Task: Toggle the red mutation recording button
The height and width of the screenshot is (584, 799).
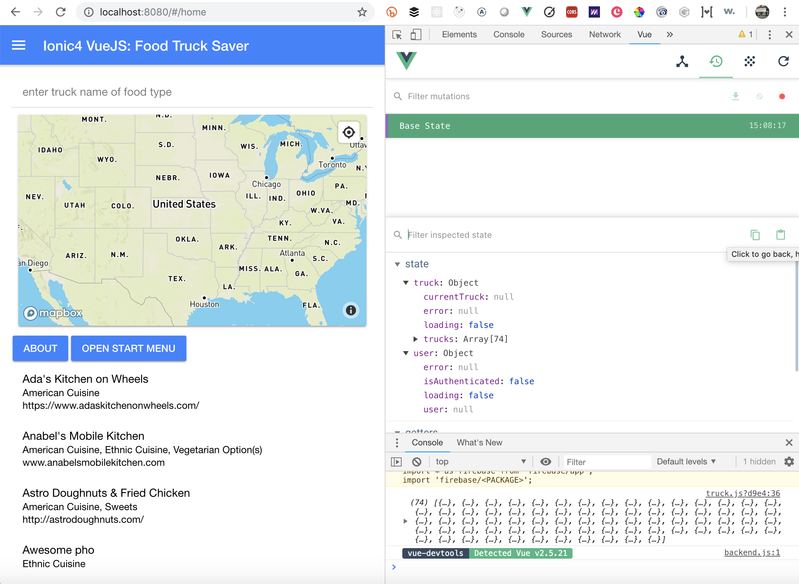Action: pyautogui.click(x=782, y=96)
